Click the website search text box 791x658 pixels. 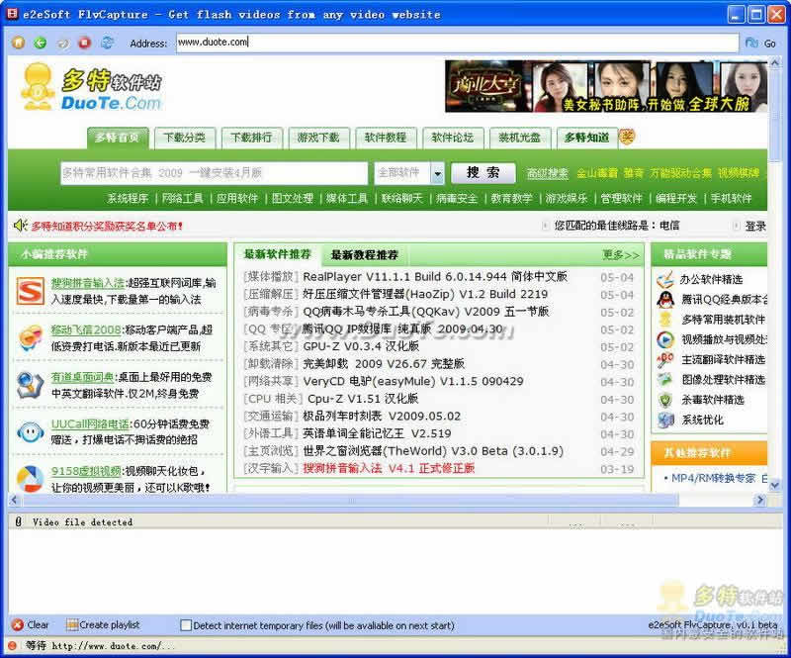(214, 173)
